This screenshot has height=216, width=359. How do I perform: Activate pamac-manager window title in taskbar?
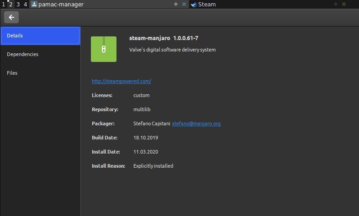(61, 5)
